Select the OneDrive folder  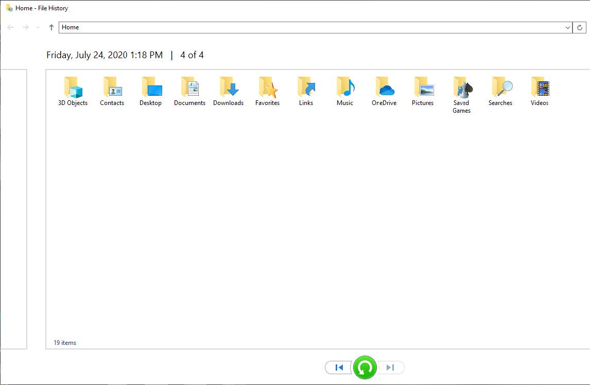[384, 89]
